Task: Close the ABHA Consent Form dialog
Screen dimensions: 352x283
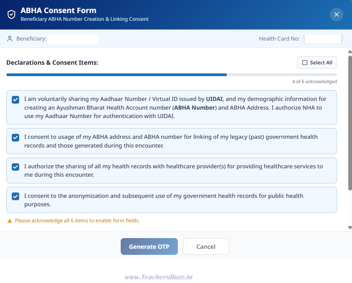Action: (336, 14)
